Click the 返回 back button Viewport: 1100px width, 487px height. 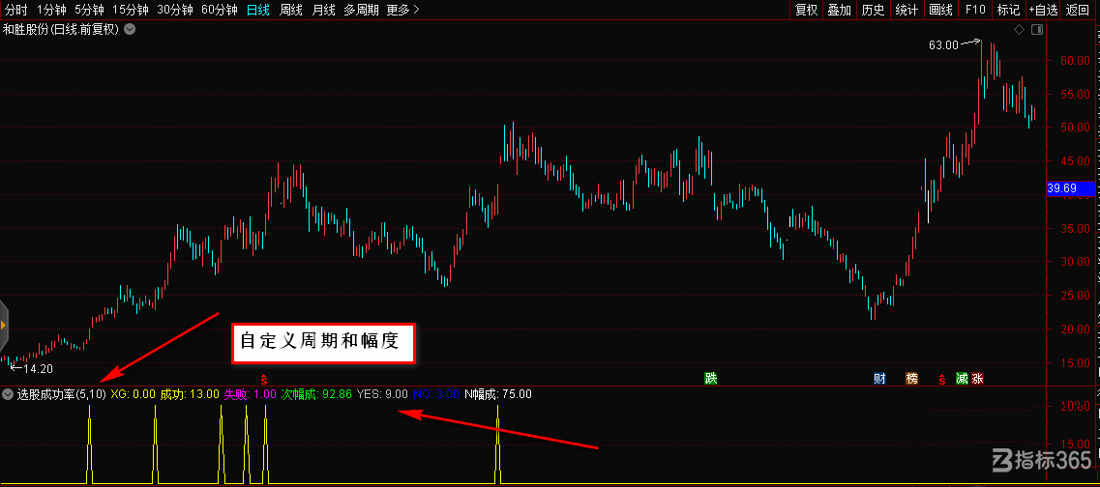tap(1077, 10)
